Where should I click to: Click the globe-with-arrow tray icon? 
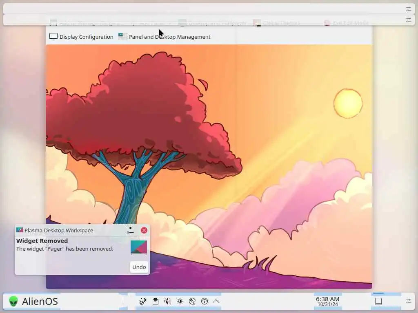click(143, 301)
